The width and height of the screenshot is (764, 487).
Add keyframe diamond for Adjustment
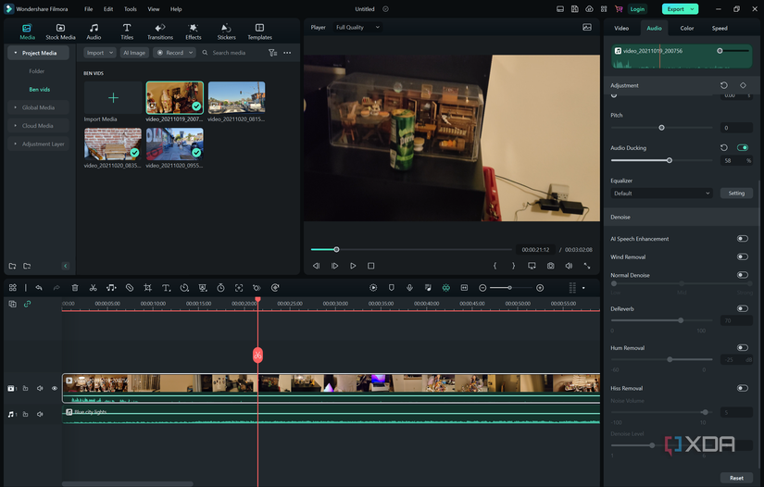pos(743,85)
